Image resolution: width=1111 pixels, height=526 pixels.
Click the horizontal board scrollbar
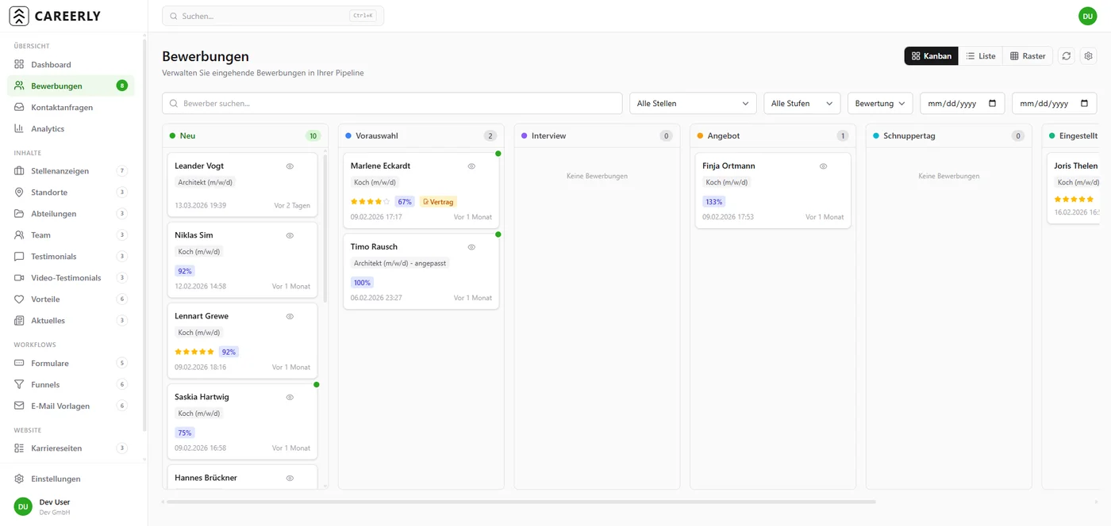(x=520, y=501)
